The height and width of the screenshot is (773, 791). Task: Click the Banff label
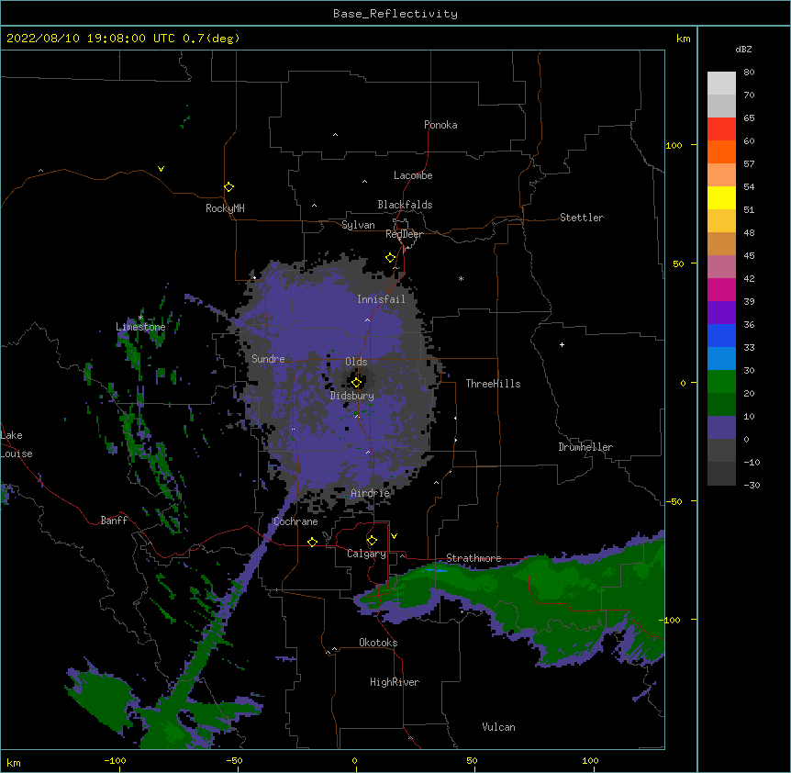(x=114, y=521)
